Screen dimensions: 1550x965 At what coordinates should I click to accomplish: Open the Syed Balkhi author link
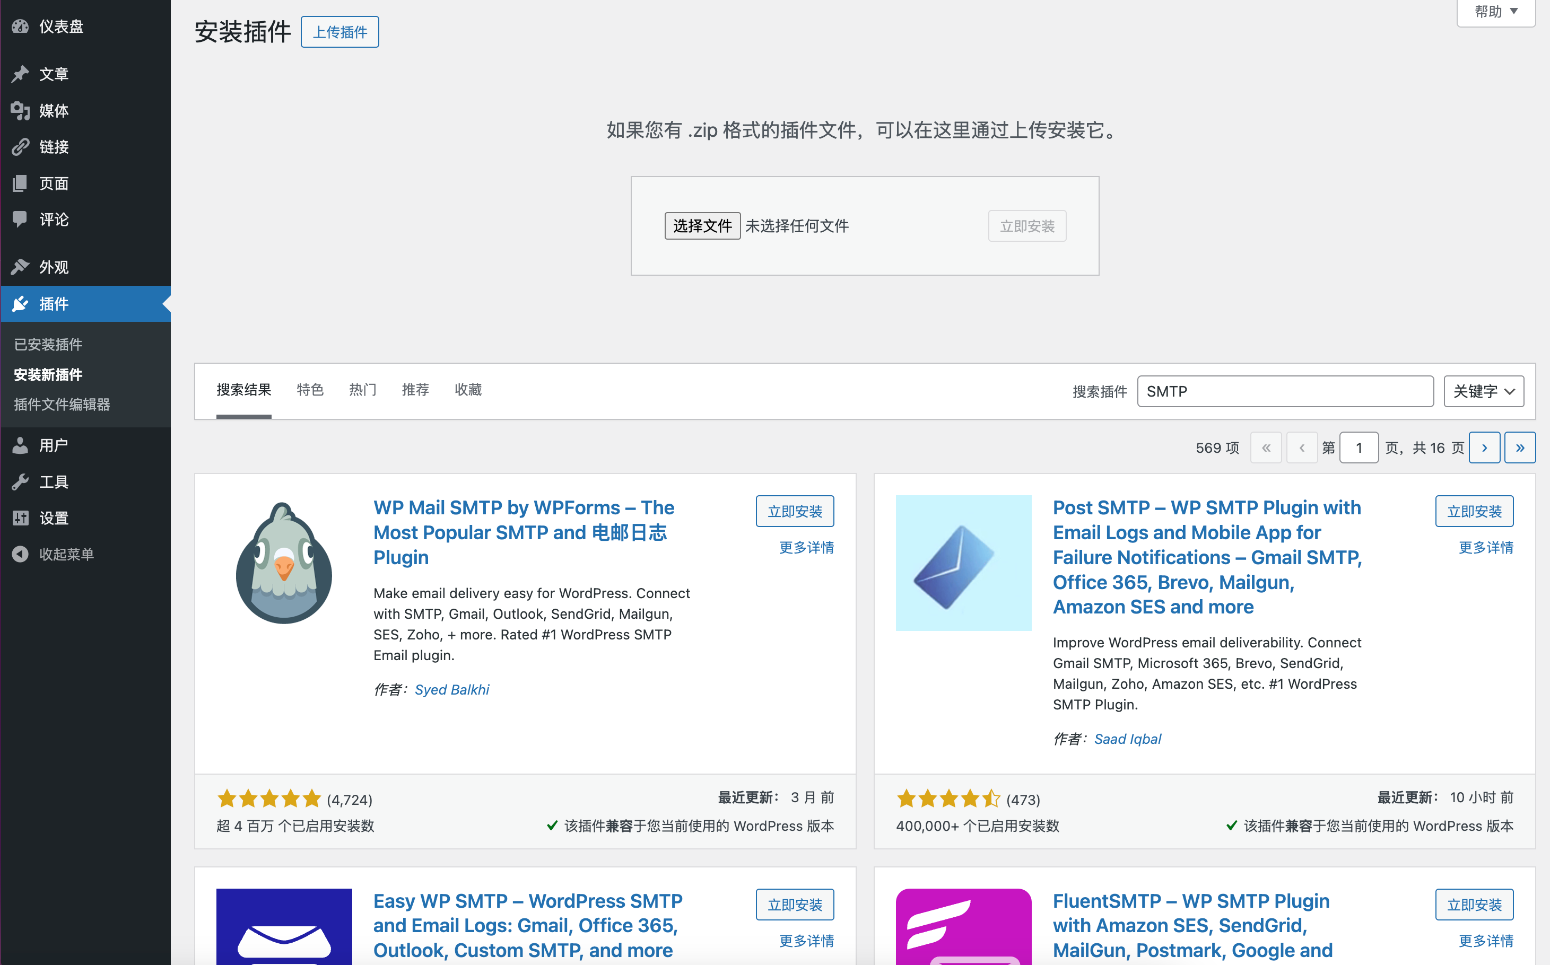451,689
